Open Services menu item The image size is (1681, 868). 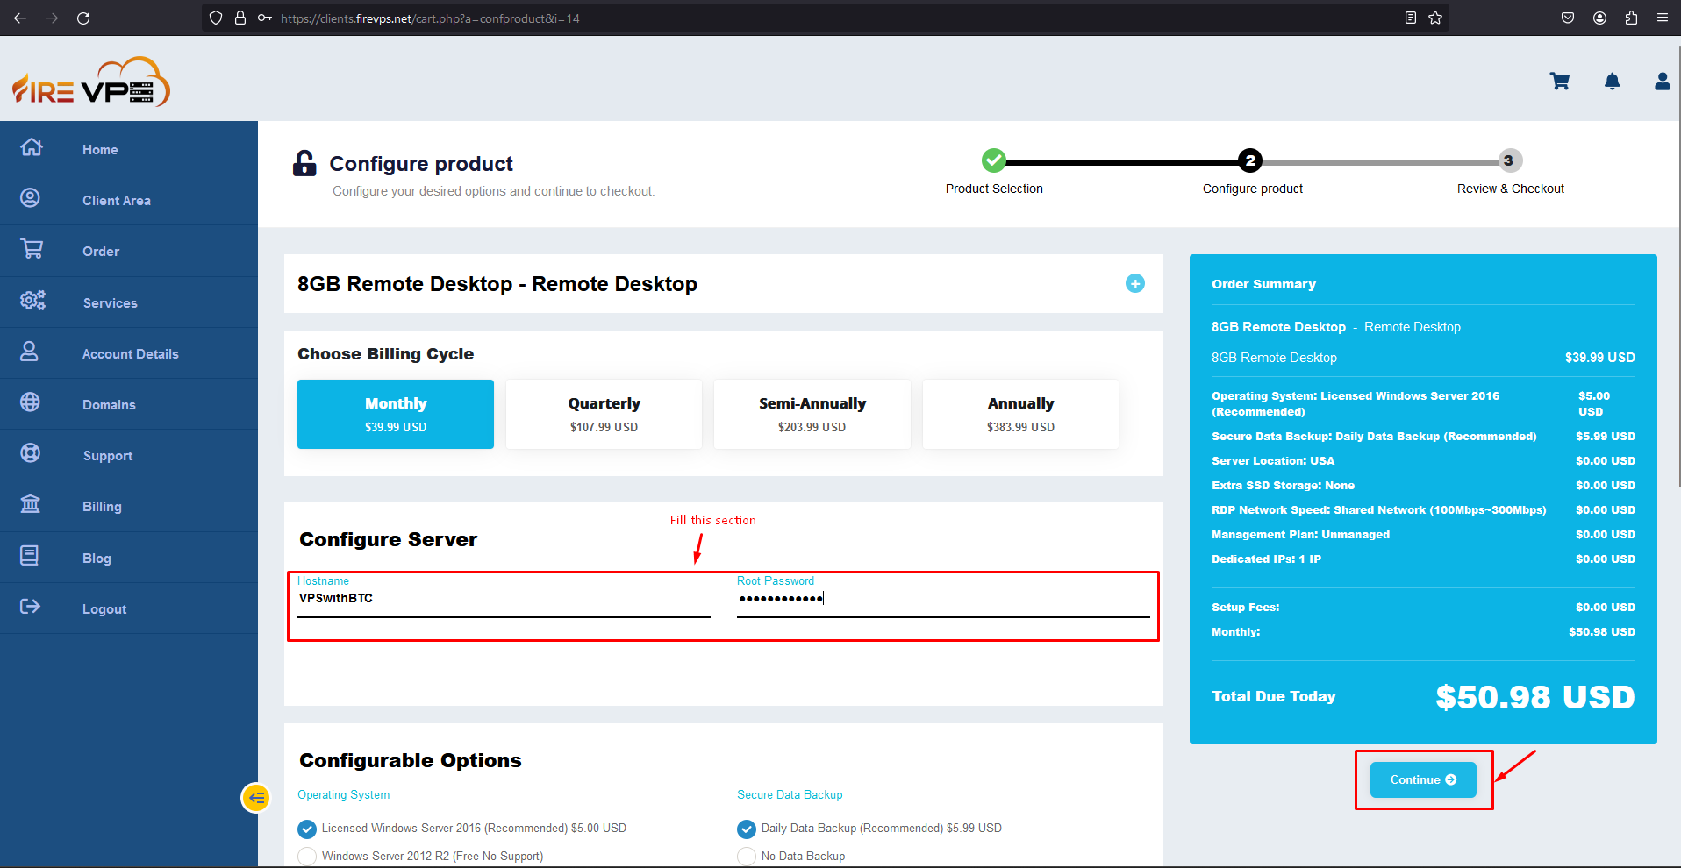click(x=111, y=303)
